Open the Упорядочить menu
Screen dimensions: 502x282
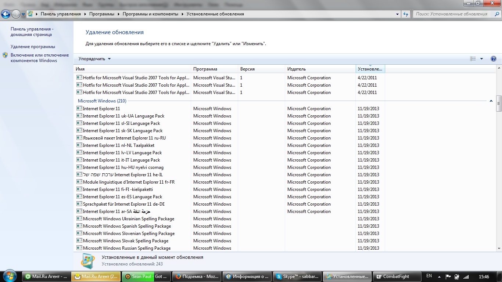tap(94, 59)
